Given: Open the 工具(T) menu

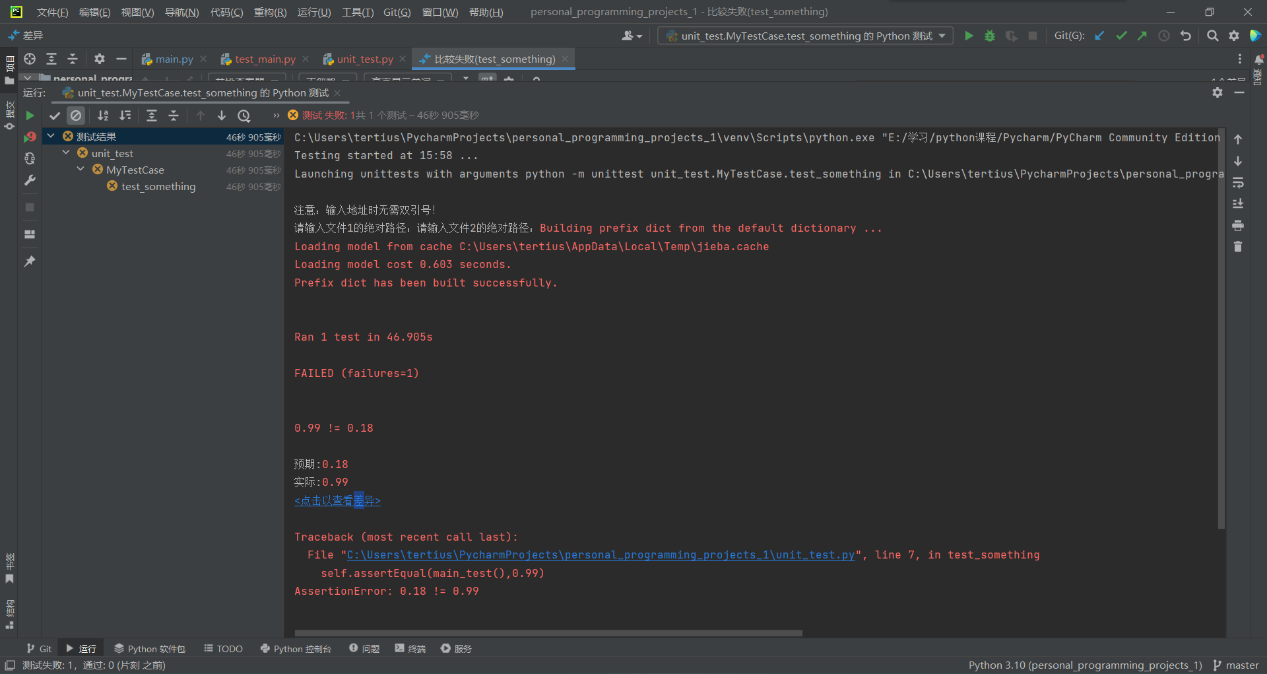Looking at the screenshot, I should (358, 12).
